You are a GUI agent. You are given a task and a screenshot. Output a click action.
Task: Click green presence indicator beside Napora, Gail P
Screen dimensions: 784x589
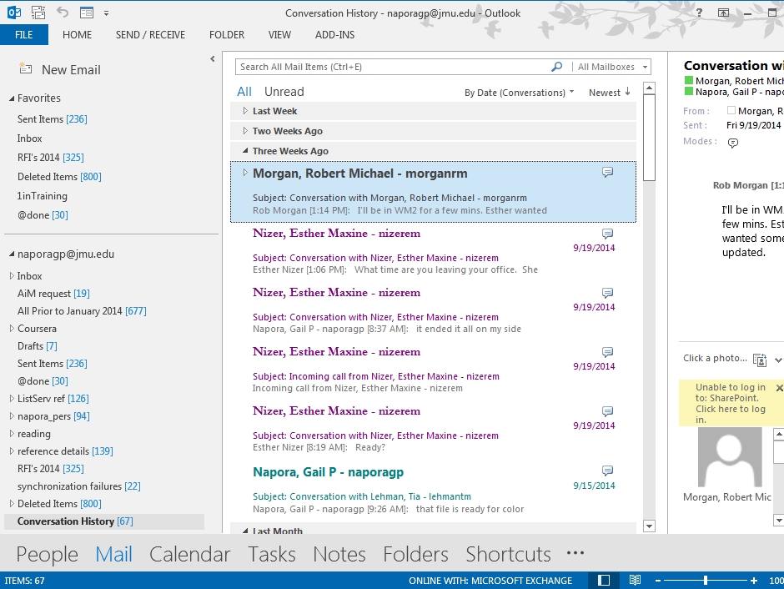(x=689, y=91)
